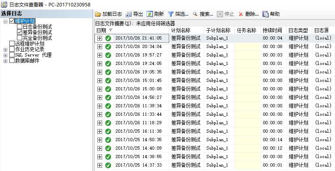Click the Delete (删除) red X icon
The image size is (335, 171).
pos(241,14)
